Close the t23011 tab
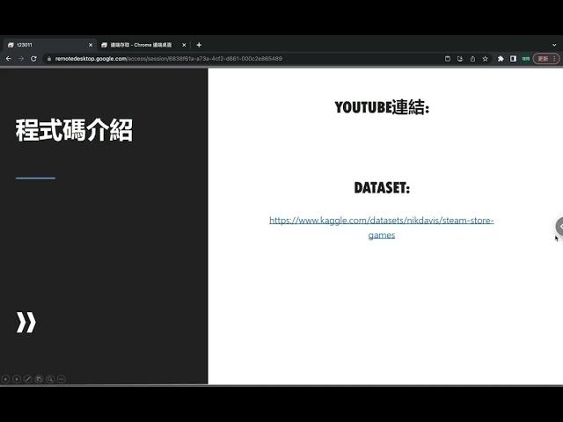This screenshot has height=422, width=563. click(x=91, y=45)
